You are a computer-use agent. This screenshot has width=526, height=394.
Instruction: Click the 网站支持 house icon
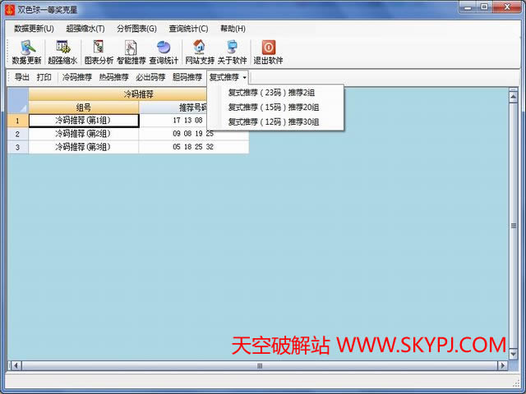199,52
